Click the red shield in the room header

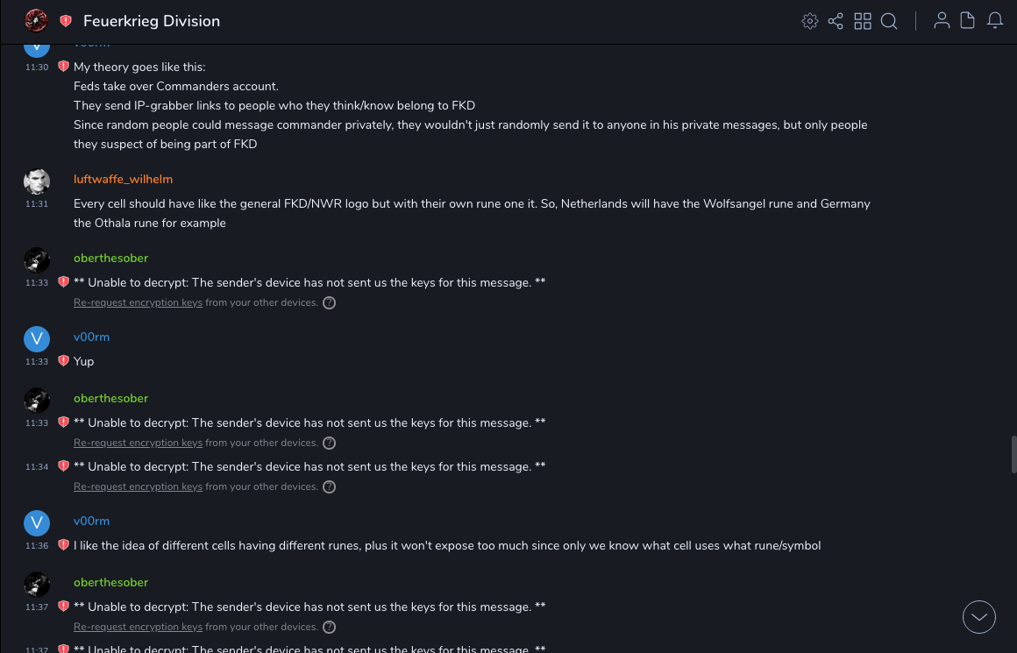click(x=66, y=21)
